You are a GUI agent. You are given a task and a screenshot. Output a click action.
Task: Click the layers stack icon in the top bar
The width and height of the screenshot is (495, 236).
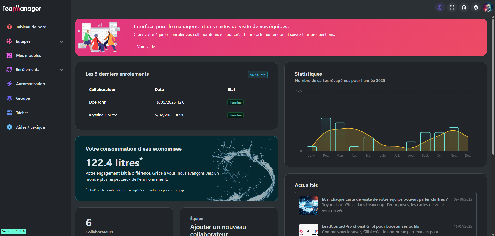click(476, 7)
